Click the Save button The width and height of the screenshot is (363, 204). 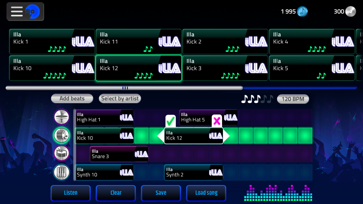click(161, 193)
